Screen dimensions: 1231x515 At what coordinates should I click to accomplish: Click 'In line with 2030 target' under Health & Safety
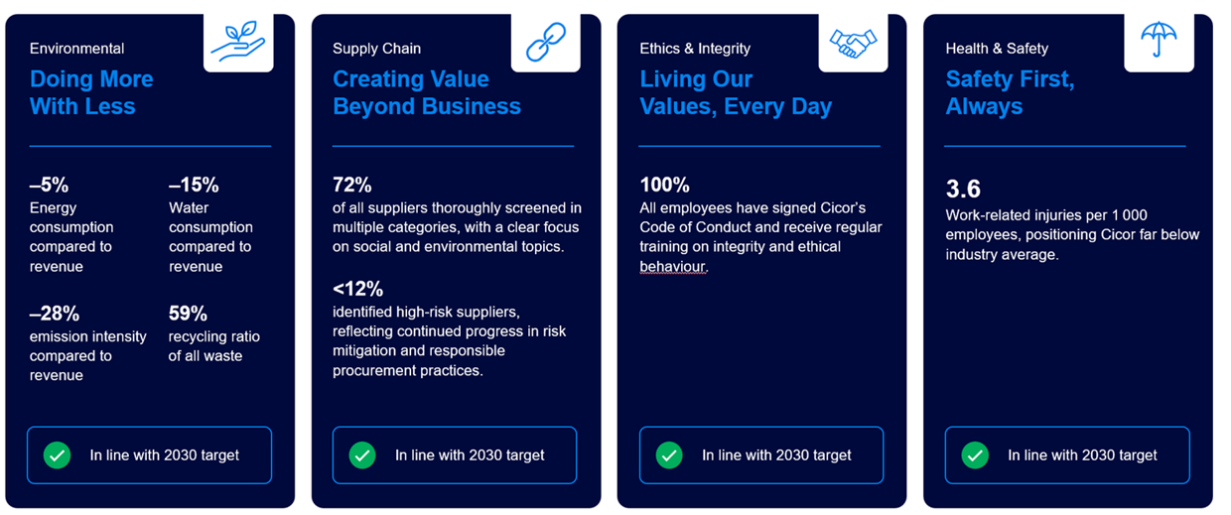(x=1082, y=455)
